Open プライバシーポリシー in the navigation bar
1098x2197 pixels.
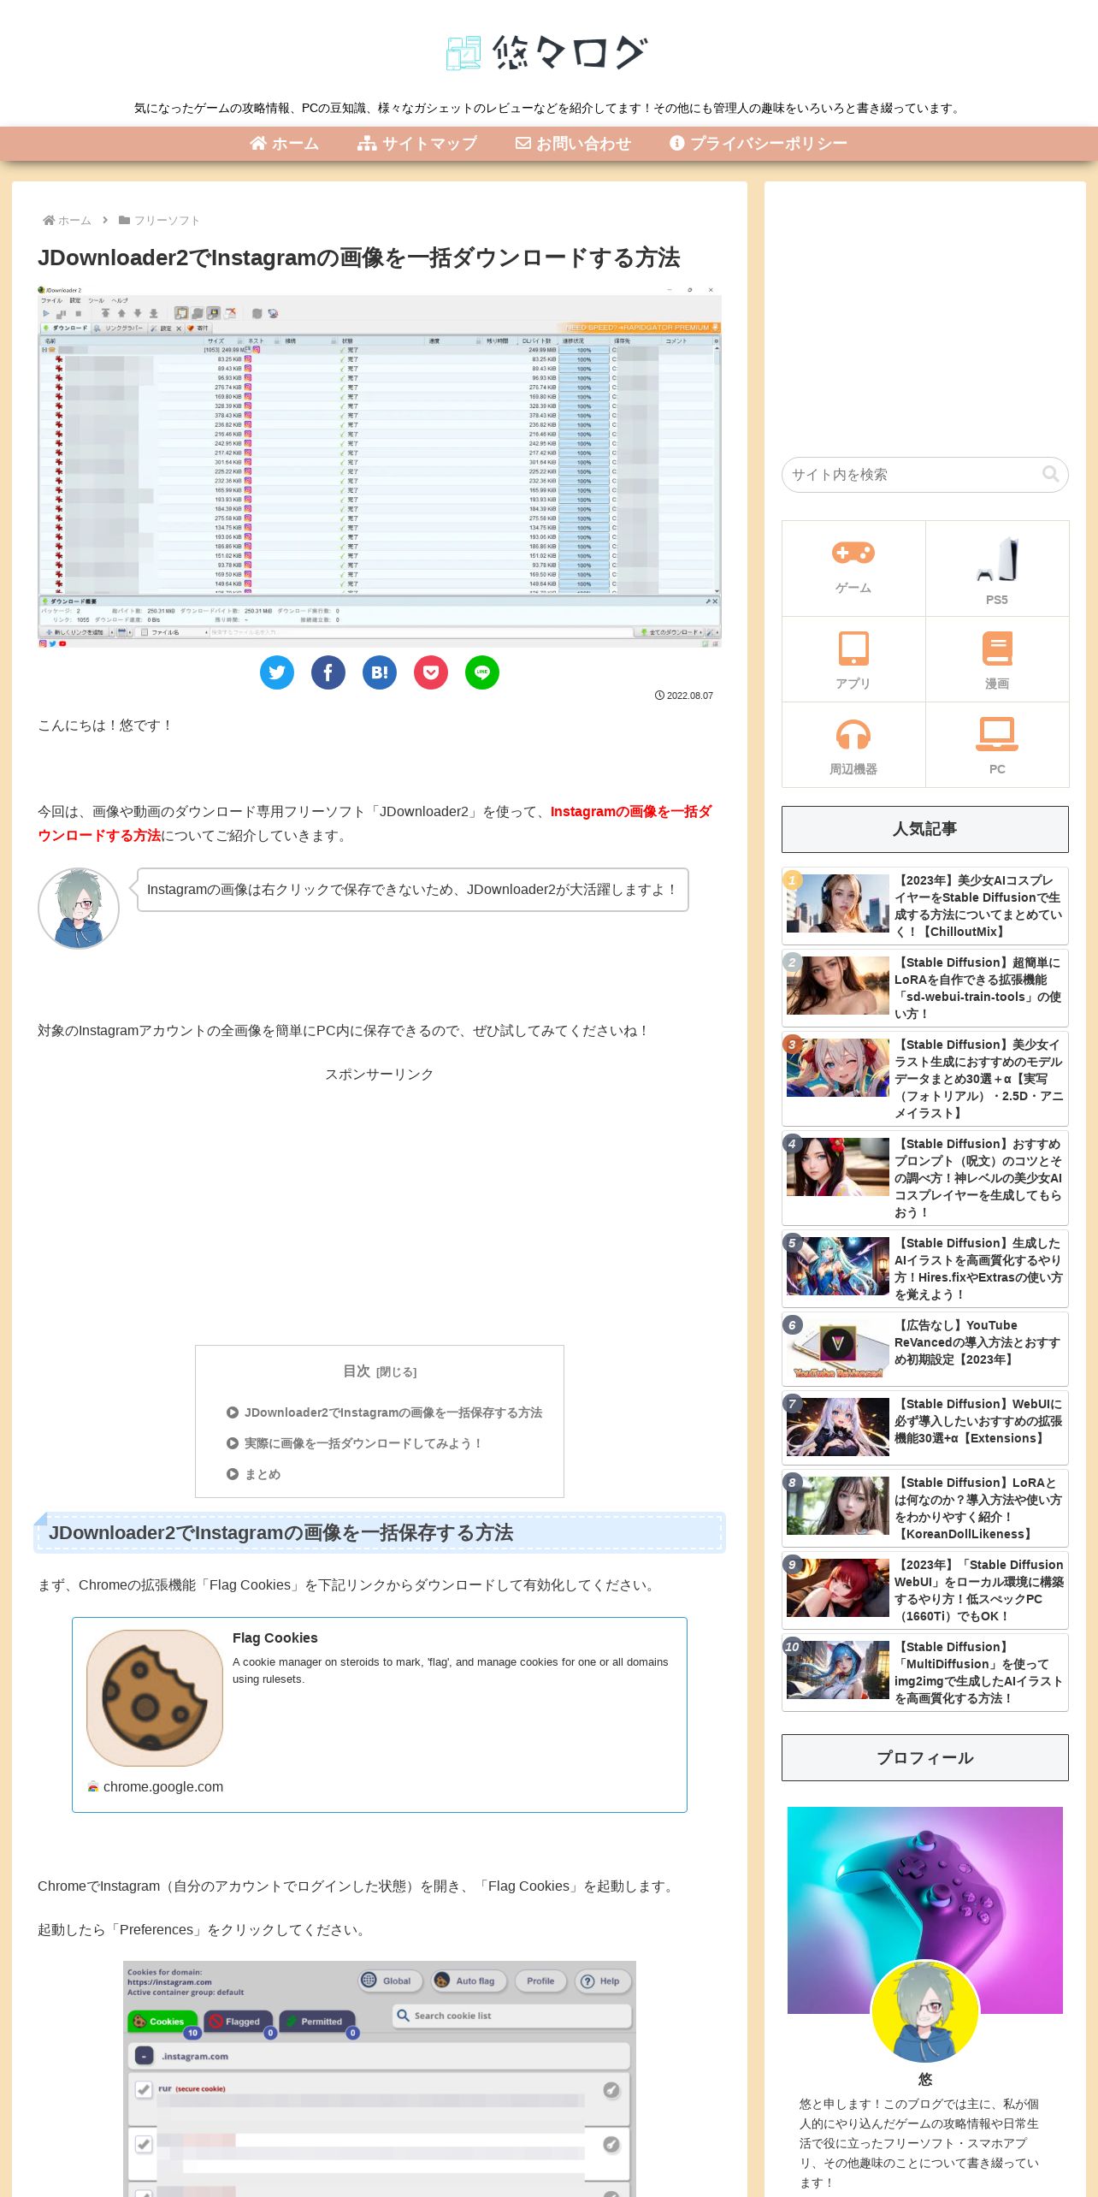(759, 144)
